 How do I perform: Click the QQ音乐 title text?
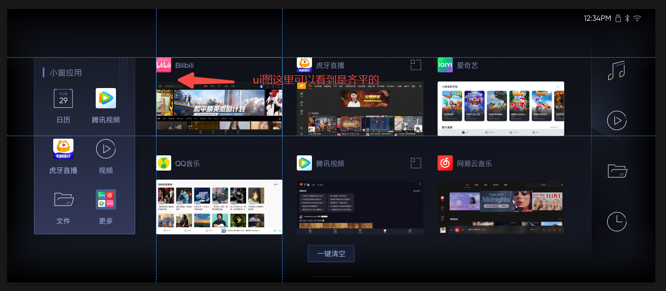(x=187, y=163)
